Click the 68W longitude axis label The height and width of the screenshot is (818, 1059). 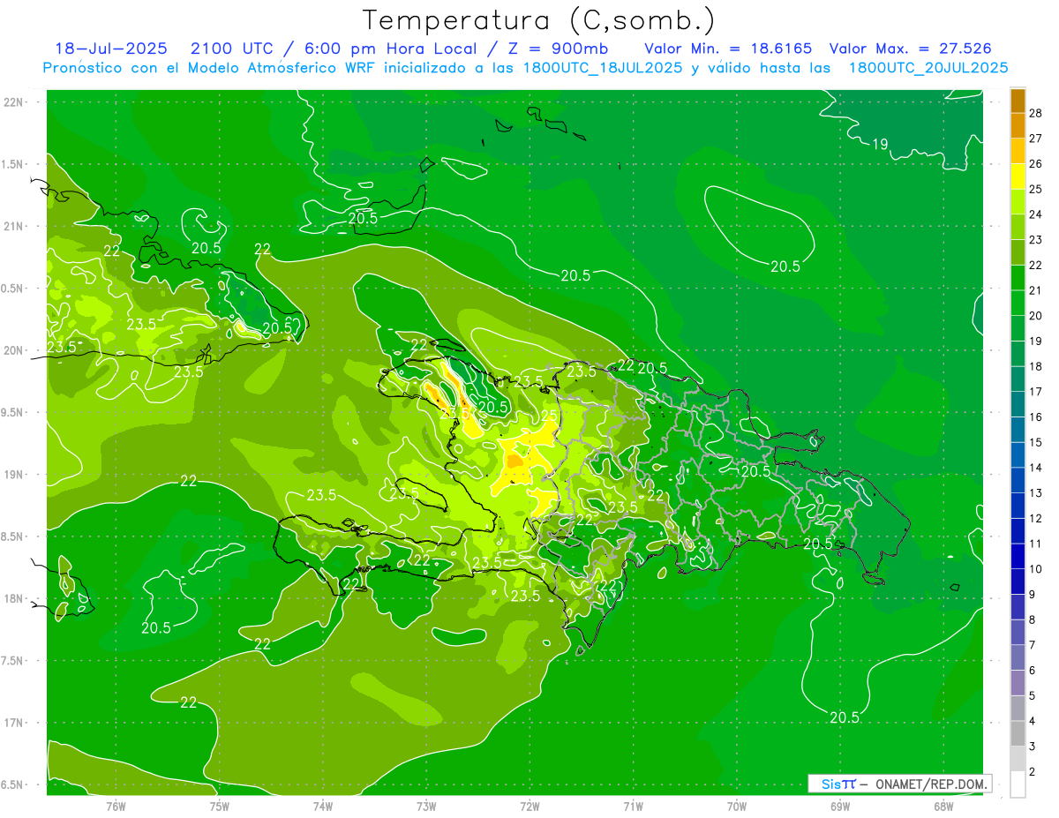(943, 805)
